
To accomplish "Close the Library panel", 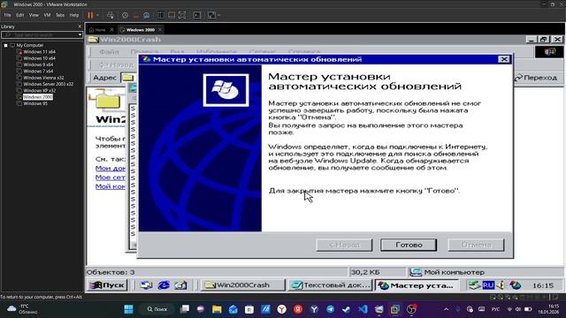I will point(80,26).
